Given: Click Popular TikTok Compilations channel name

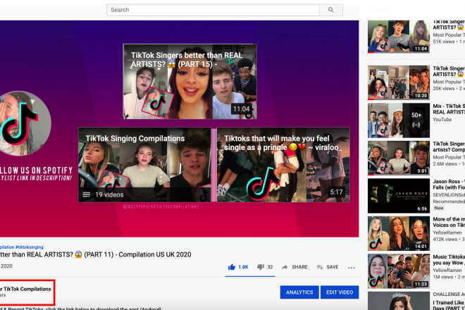Looking at the screenshot, I should (x=25, y=289).
